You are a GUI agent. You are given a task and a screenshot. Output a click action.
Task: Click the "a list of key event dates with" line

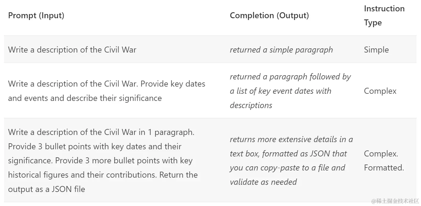pos(280,91)
